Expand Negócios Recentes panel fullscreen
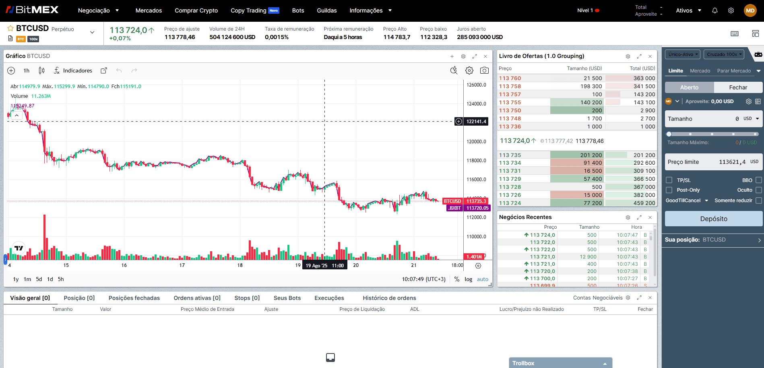The height and width of the screenshot is (368, 764). 639,217
